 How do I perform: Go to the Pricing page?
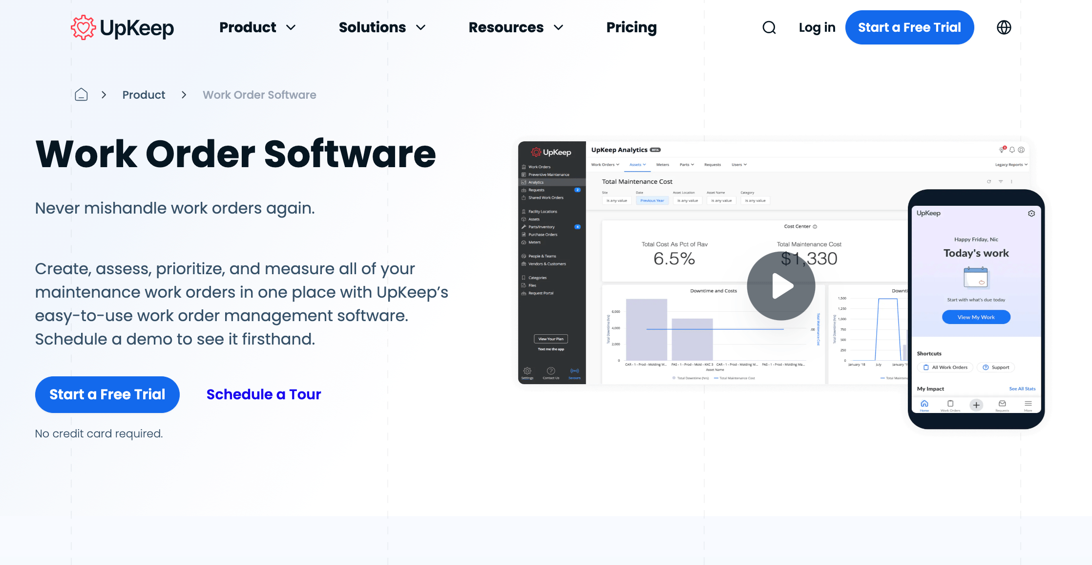[x=631, y=27]
